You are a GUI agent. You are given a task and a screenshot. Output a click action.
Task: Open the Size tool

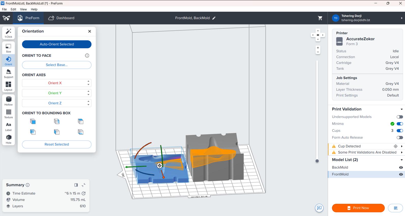pos(8,48)
